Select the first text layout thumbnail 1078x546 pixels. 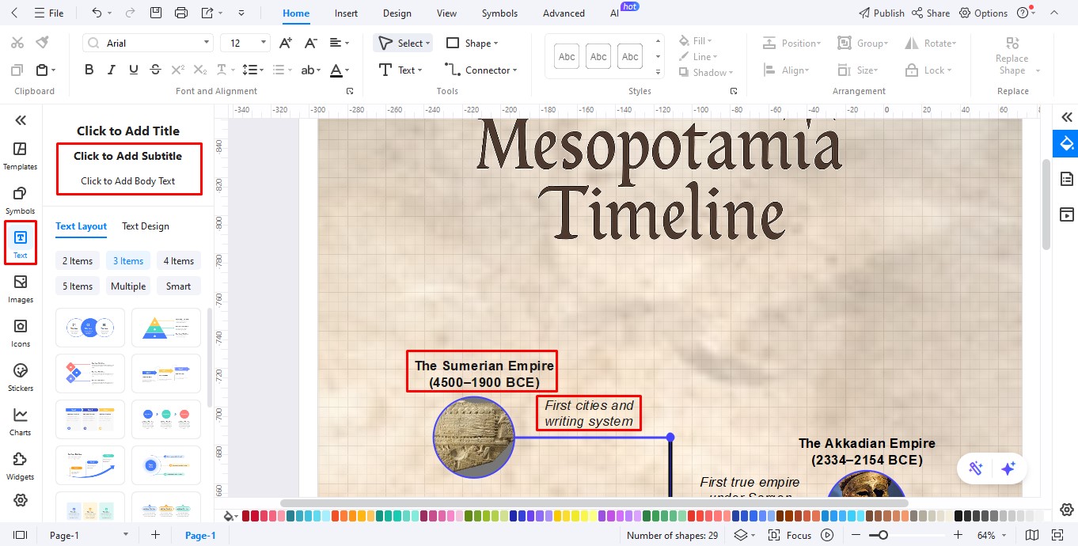tap(89, 327)
